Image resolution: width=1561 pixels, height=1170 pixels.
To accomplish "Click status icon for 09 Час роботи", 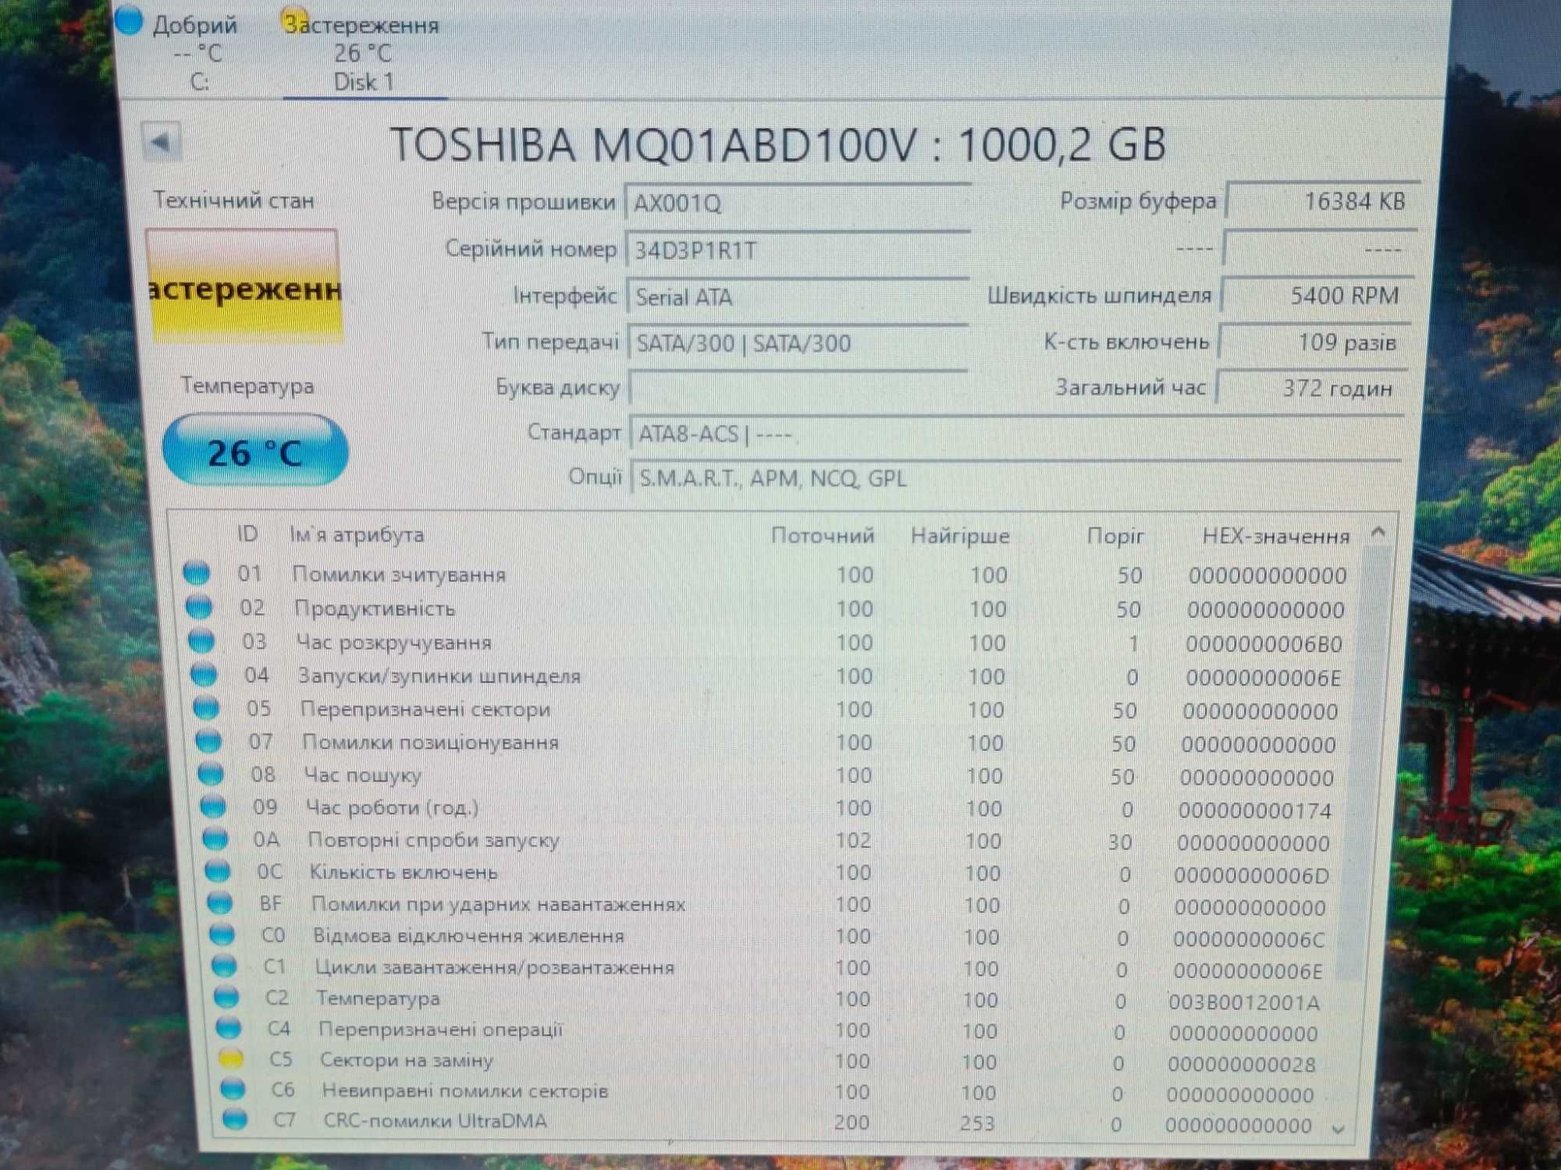I will [x=213, y=806].
